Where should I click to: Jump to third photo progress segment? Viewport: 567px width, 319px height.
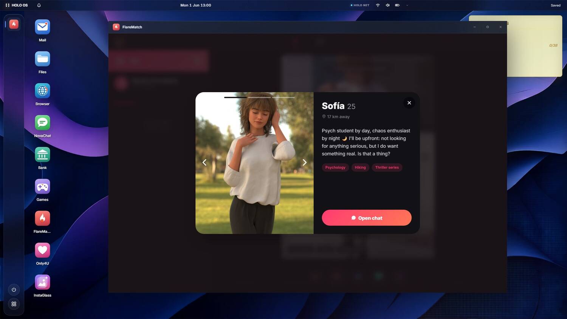tap(283, 98)
